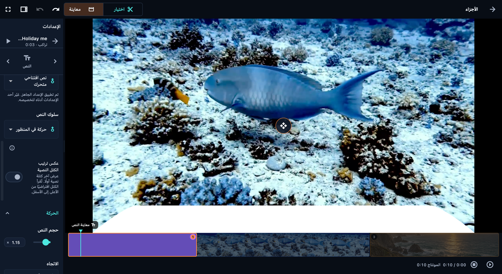
Task: Switch to the اختيار selection tab
Action: coord(123,9)
